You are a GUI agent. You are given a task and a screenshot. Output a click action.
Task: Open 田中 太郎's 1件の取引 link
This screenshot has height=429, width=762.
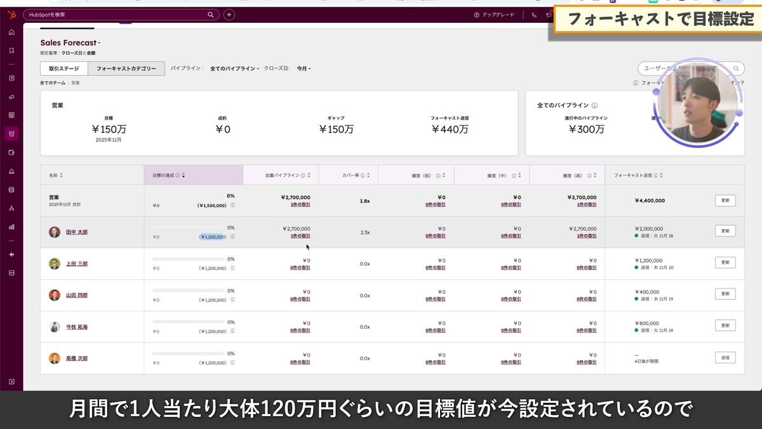click(300, 235)
